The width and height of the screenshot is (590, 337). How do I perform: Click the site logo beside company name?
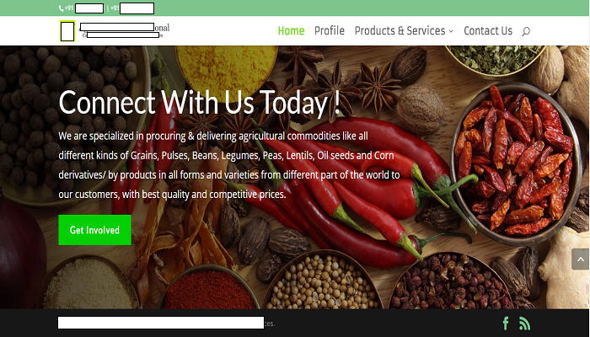click(67, 31)
